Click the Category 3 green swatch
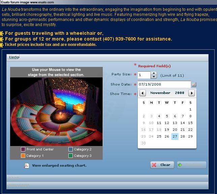The image size is (217, 194). [x=70, y=155]
